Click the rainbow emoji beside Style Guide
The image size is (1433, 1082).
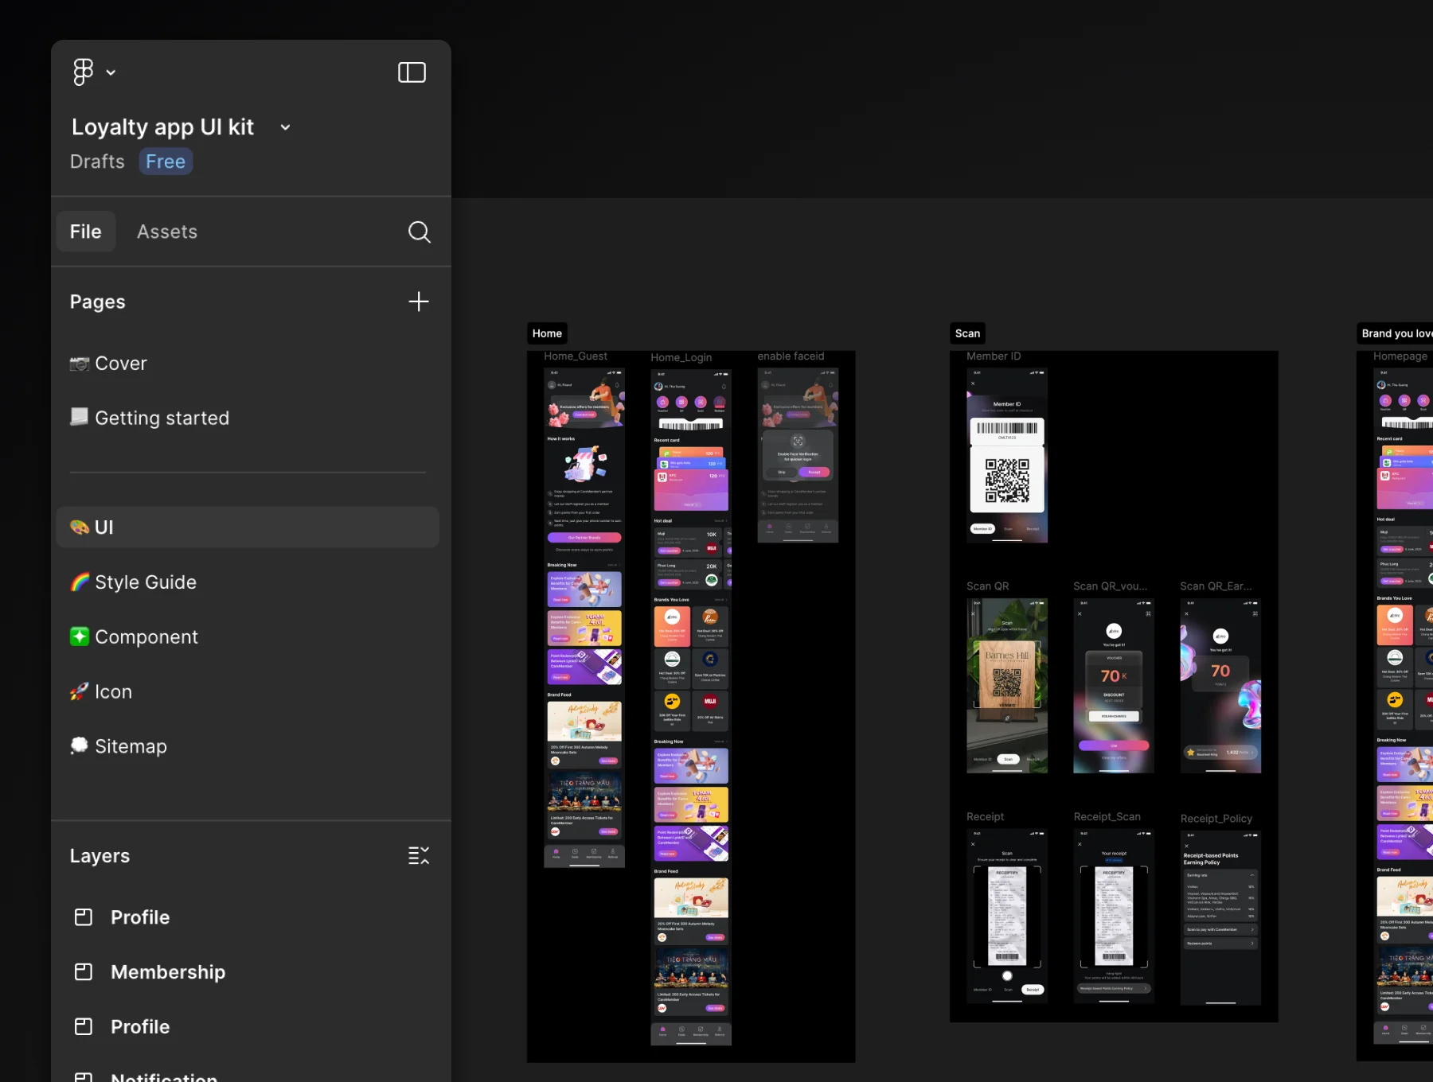[80, 582]
